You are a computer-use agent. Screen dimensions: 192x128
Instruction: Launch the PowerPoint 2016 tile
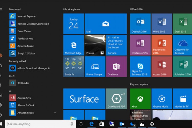click(162, 45)
